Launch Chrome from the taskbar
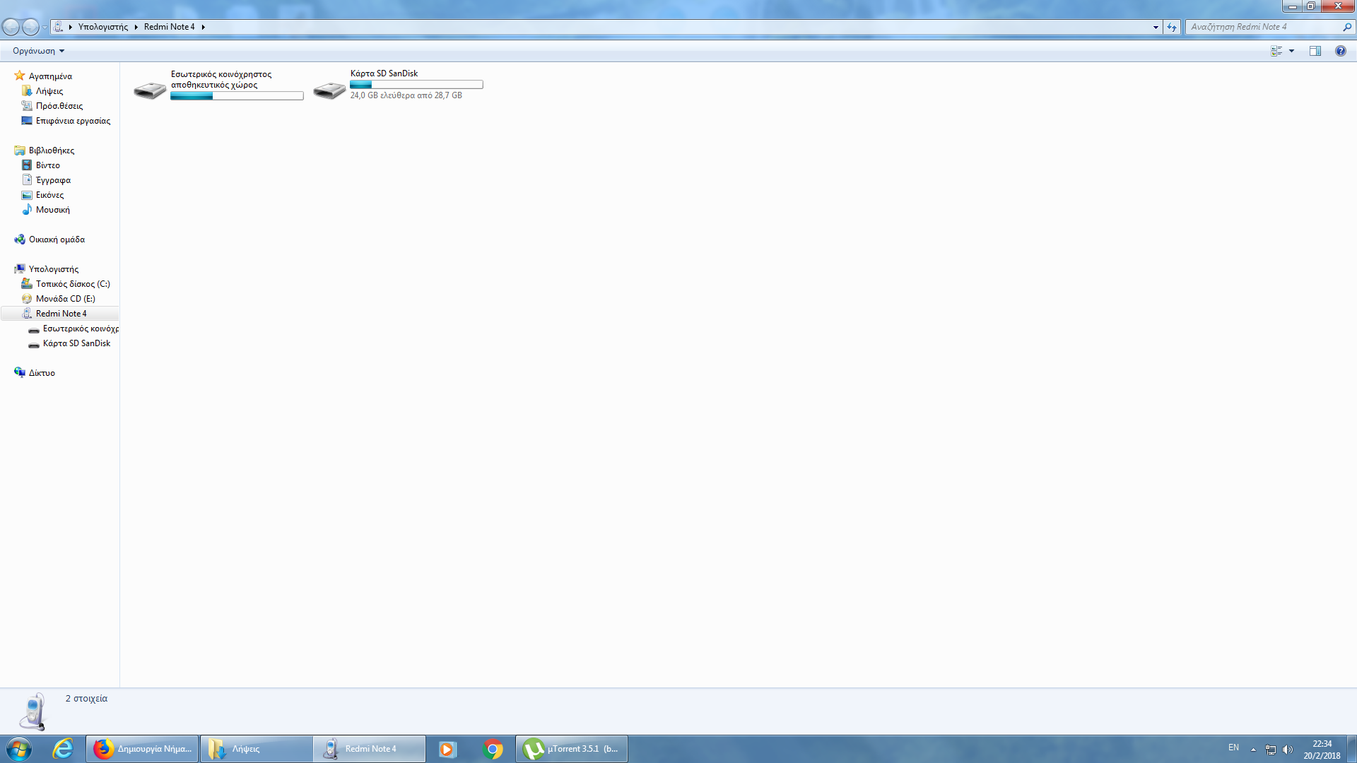1357x763 pixels. (x=493, y=749)
